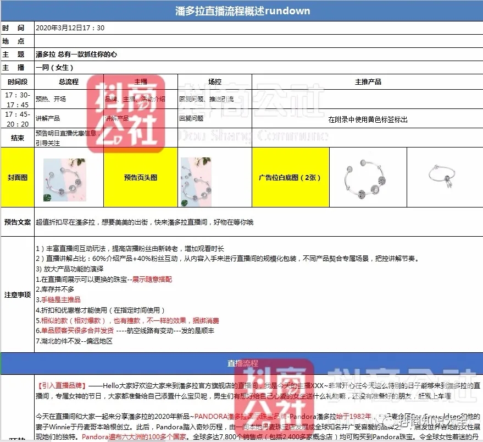
Task: Click the white-background charm bracelet image
Action: (x=365, y=179)
